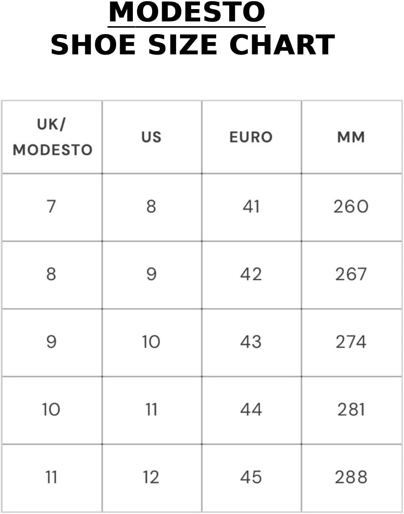
Task: Select the MM column header
Action: pyautogui.click(x=351, y=137)
